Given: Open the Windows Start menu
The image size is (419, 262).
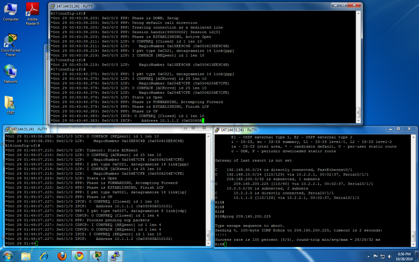Looking at the screenshot, I should 8,256.
